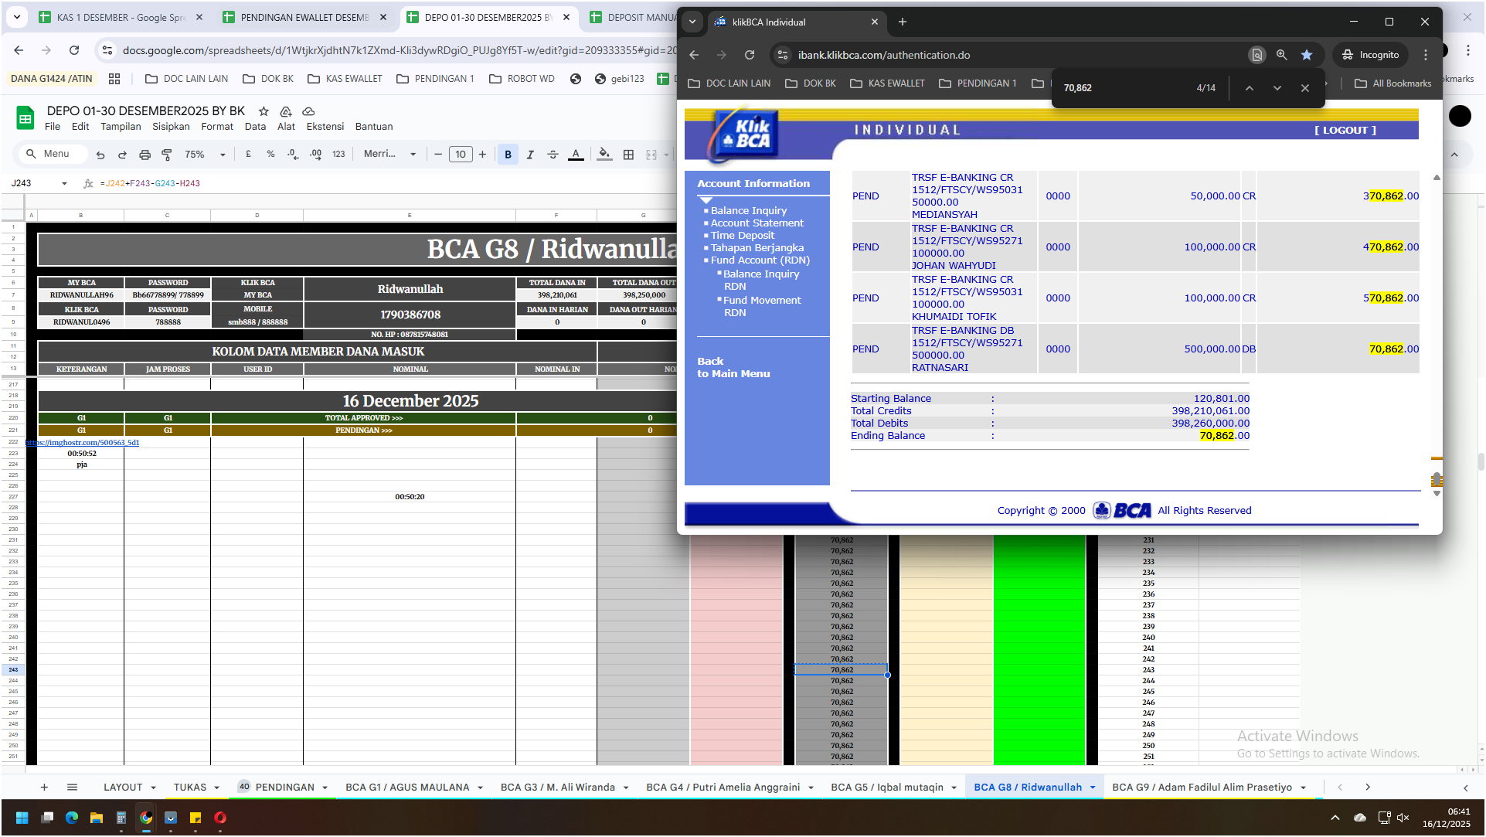Go to next find-in-page match arrow

(x=1277, y=88)
